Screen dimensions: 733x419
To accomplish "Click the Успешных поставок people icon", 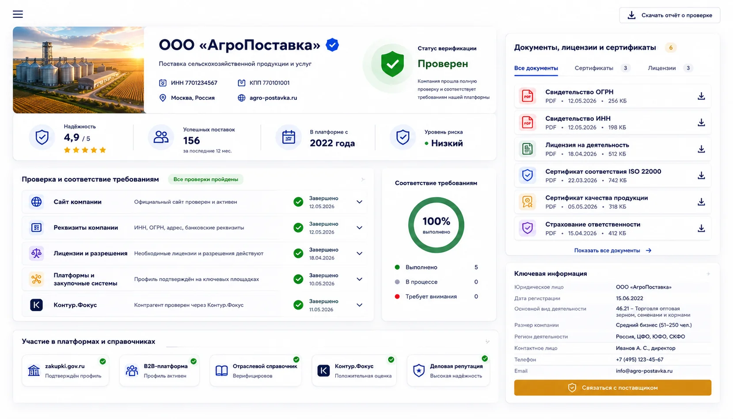I will click(161, 137).
